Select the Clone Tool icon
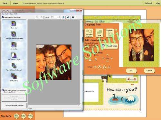The image size is (161, 120). [13, 23]
